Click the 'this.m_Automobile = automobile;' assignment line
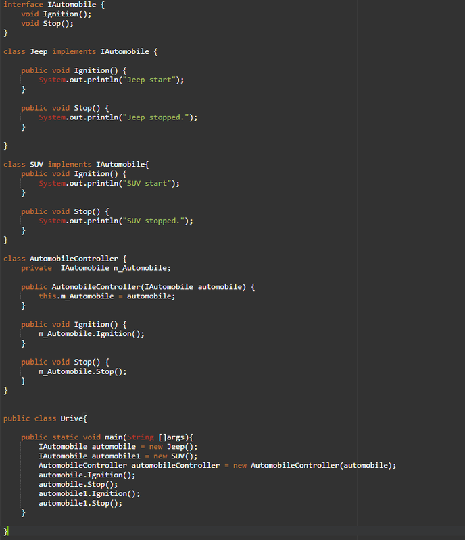465x540 pixels. pyautogui.click(x=107, y=296)
